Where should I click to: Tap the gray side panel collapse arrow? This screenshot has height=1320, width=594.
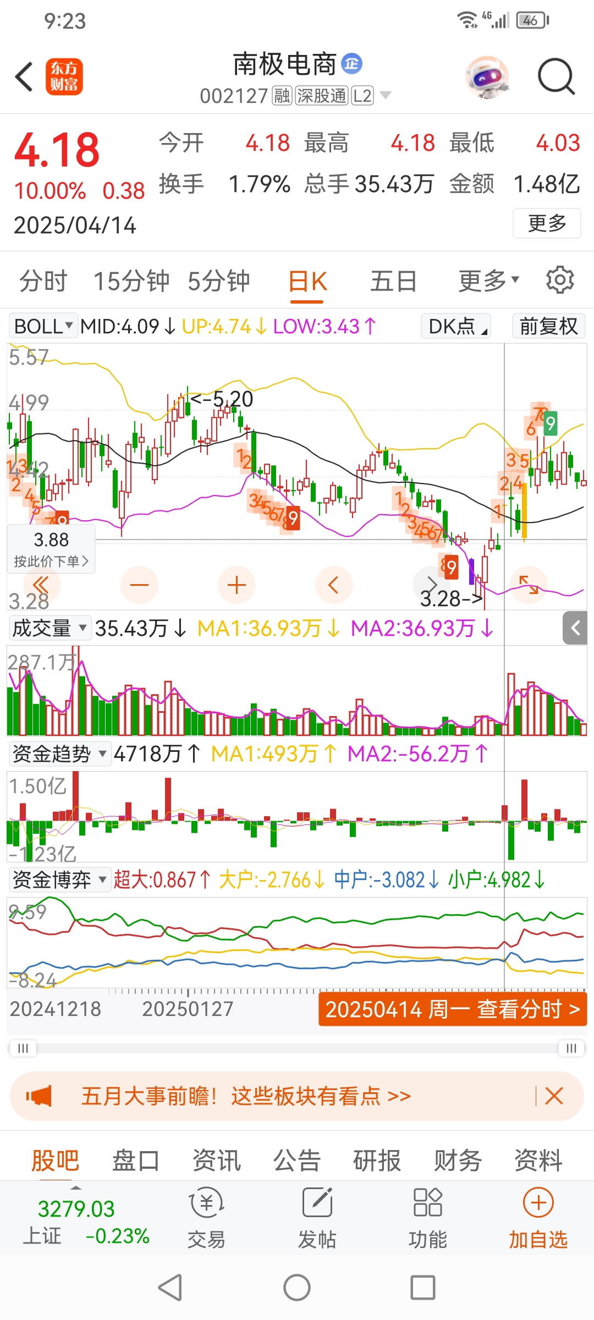[x=575, y=628]
